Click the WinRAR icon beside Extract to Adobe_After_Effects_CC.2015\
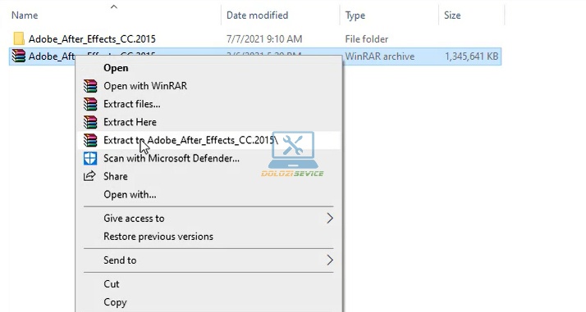This screenshot has height=312, width=586. tap(90, 140)
